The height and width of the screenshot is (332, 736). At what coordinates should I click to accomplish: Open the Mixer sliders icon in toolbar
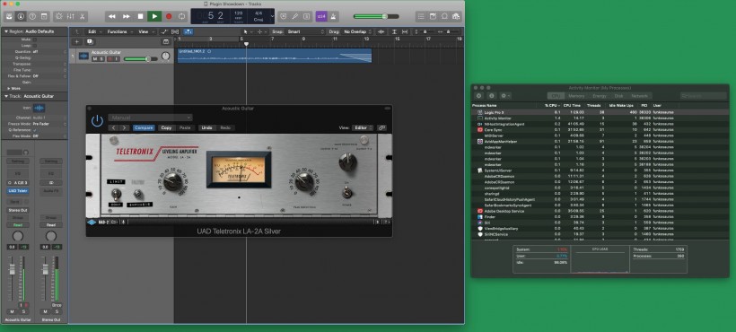pyautogui.click(x=70, y=16)
